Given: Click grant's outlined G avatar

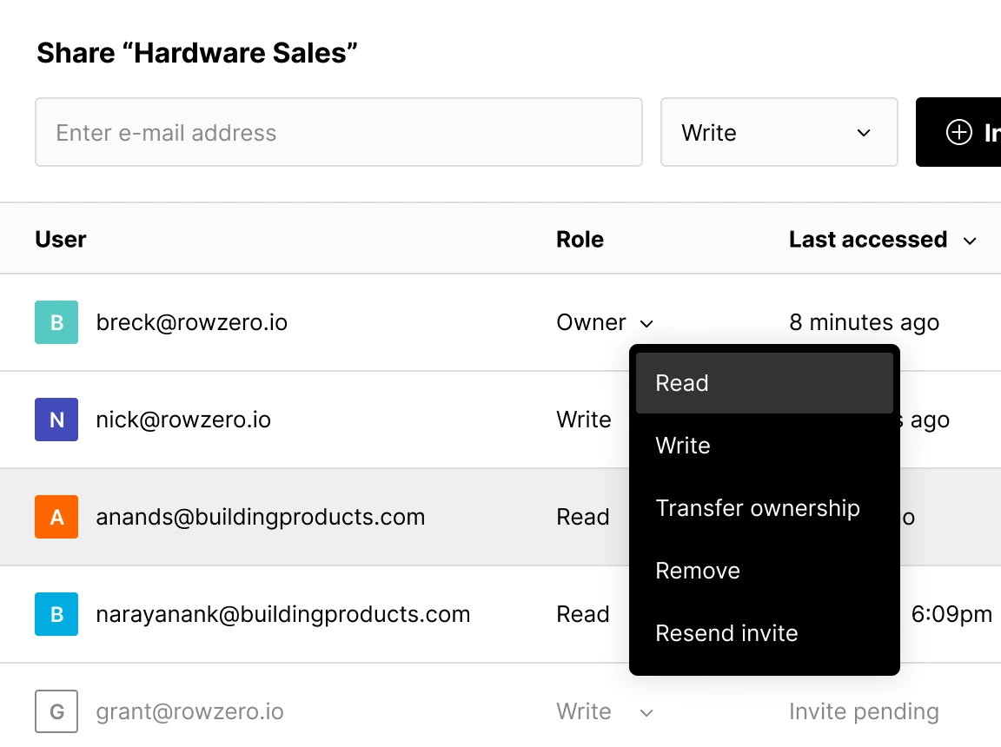Looking at the screenshot, I should point(56,711).
